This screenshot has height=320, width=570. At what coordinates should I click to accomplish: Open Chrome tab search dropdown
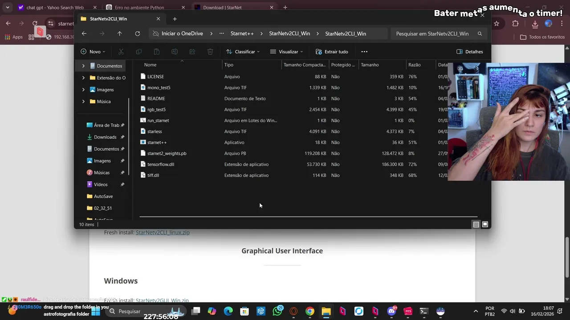point(8,8)
